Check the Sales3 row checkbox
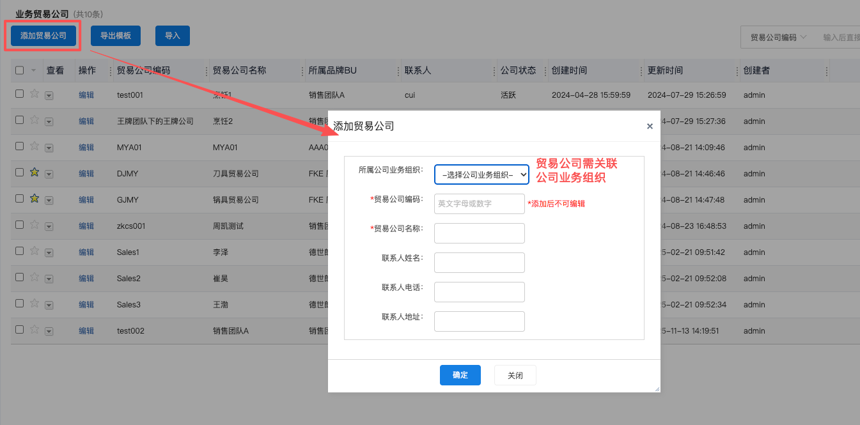 pos(19,304)
